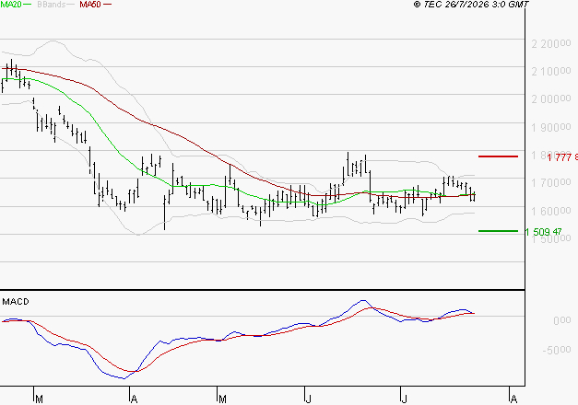The height and width of the screenshot is (405, 578).
Task: Click the MACD panel label
Action: tap(16, 302)
